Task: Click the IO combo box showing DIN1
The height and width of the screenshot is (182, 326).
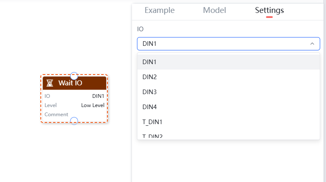Action: [225, 44]
